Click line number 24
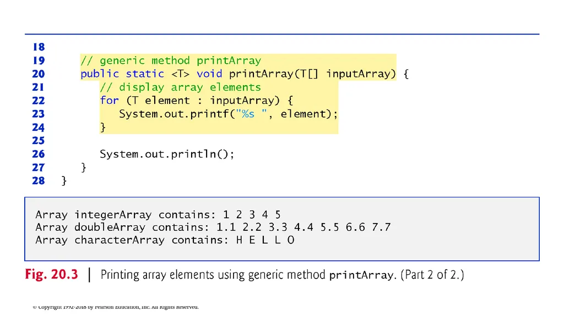 [39, 127]
